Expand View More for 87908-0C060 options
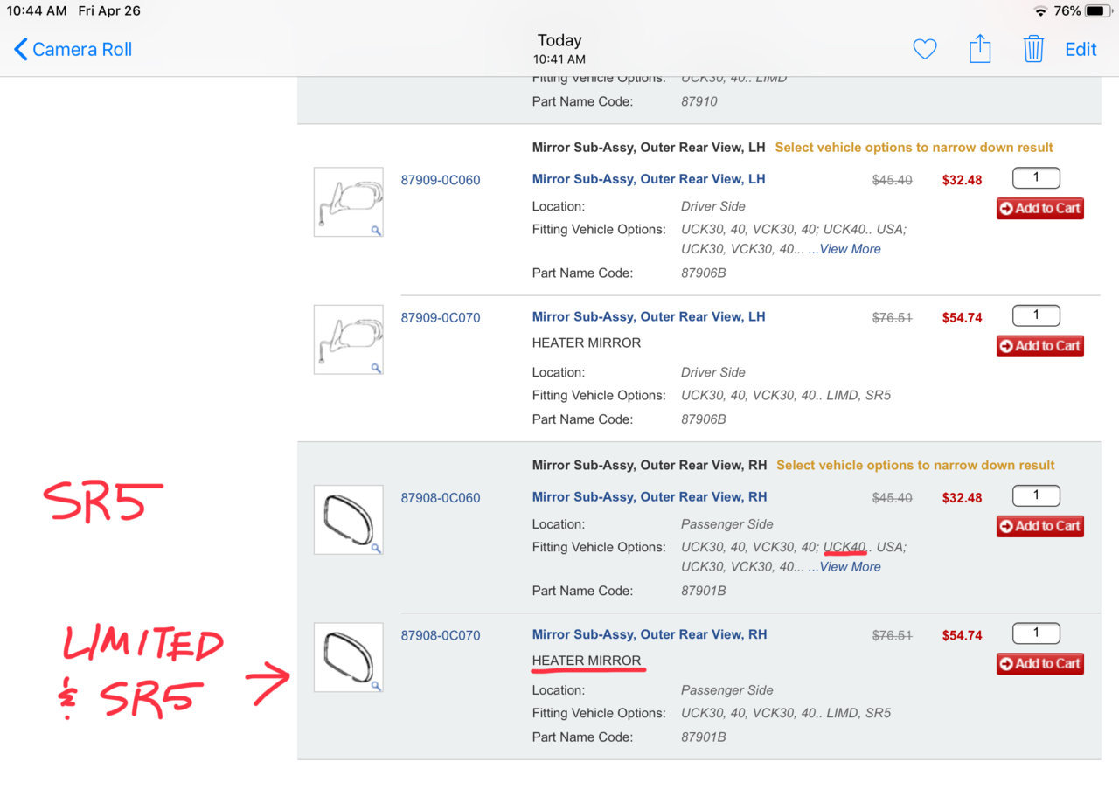The image size is (1119, 789). (850, 567)
